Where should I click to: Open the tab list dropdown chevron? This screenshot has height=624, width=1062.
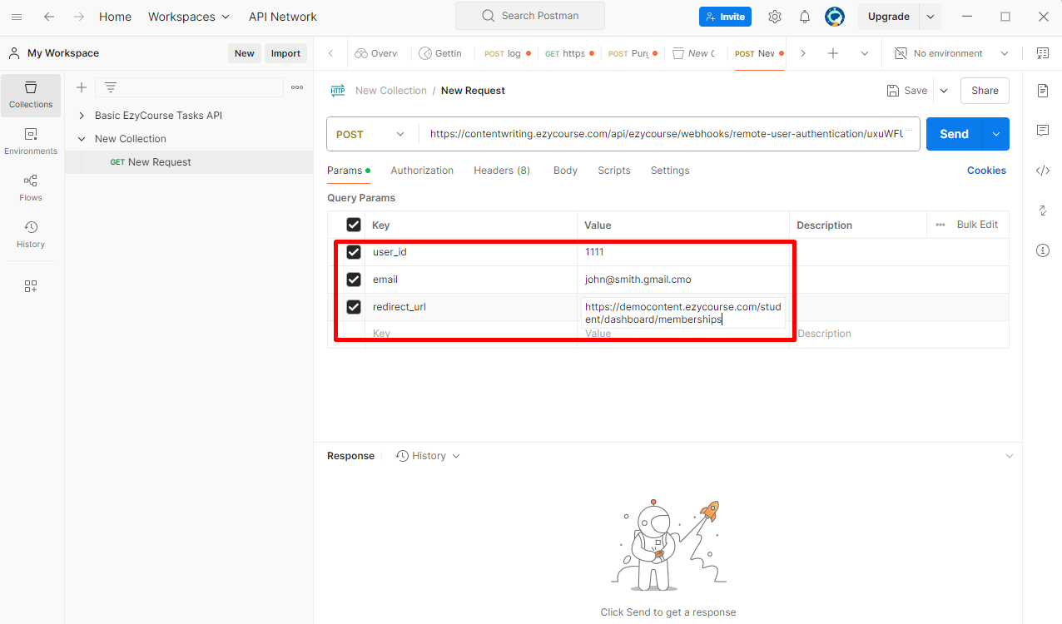[x=865, y=53]
